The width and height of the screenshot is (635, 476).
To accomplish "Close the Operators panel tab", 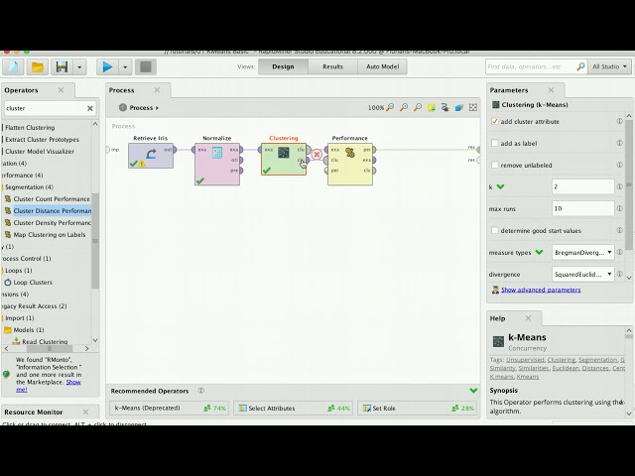I will point(61,90).
